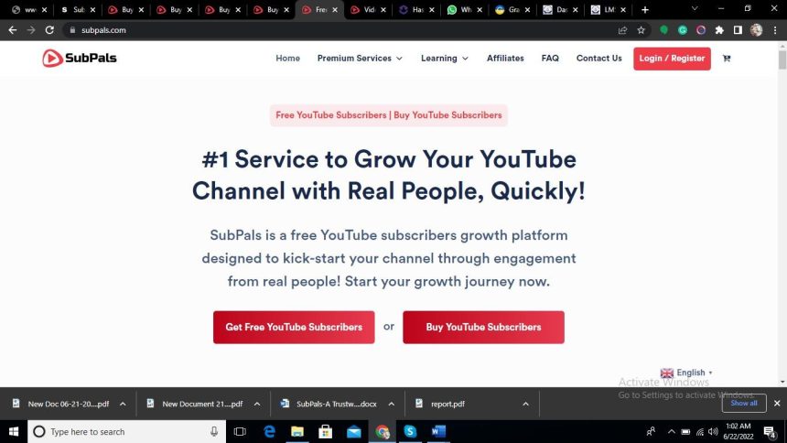Screen dimensions: 787x443
Task: Click the address bar URL field
Action: (x=341, y=30)
